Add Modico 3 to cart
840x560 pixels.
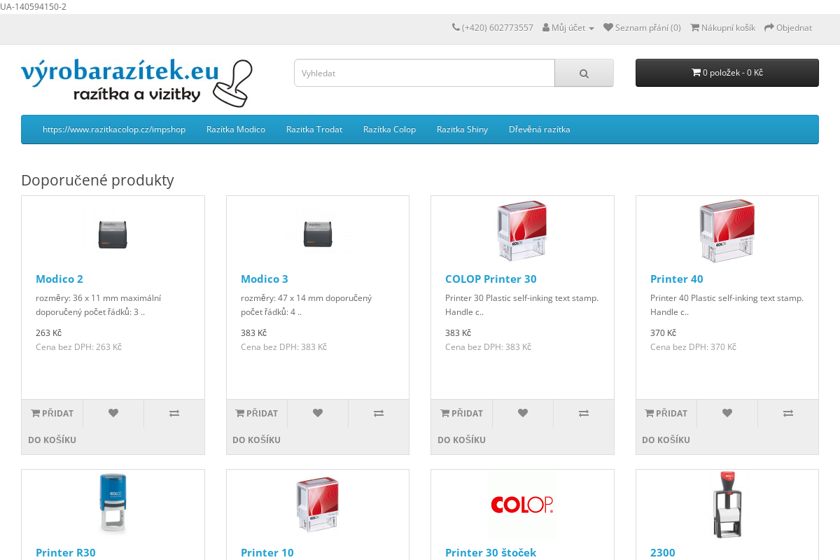[257, 426]
